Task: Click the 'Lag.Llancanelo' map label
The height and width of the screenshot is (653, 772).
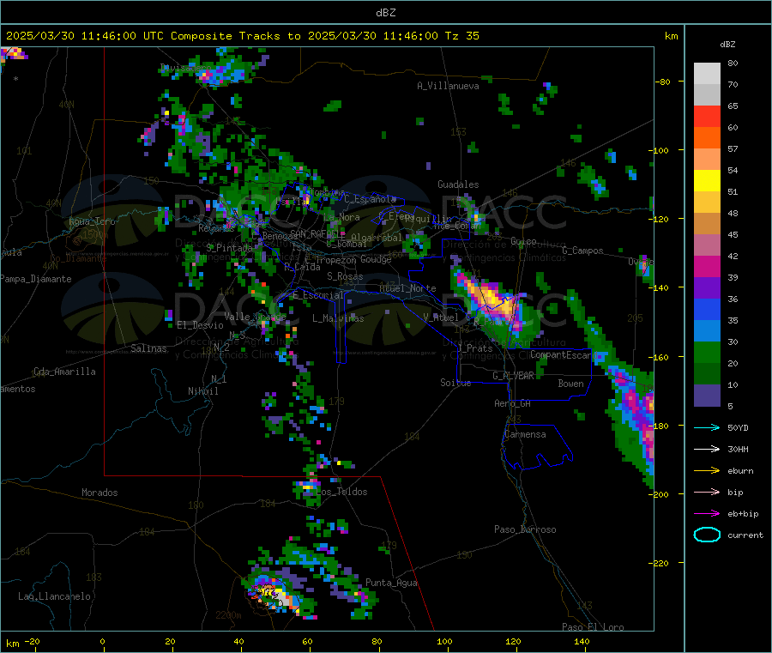Action: tap(55, 596)
